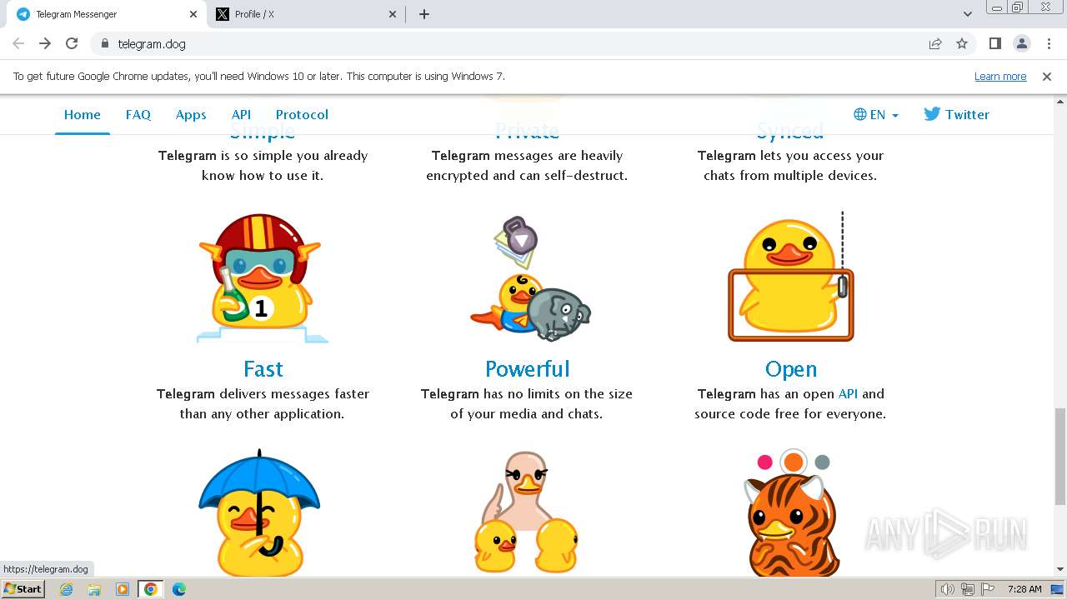Open the FAQ navigation item
This screenshot has height=600, width=1067.
138,115
